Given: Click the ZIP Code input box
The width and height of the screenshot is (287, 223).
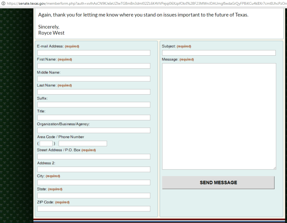Looking at the screenshot, I should 94,209.
